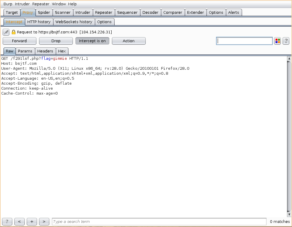The image size is (292, 227).
Task: Click the 'Accept: text/html' header line
Action: (x=85, y=73)
